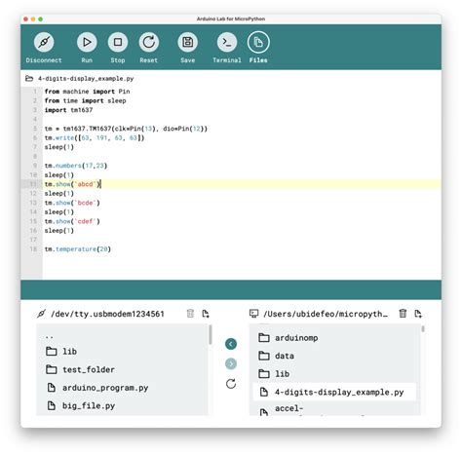
Task: Transfer file to computer with right arrow
Action: (231, 363)
